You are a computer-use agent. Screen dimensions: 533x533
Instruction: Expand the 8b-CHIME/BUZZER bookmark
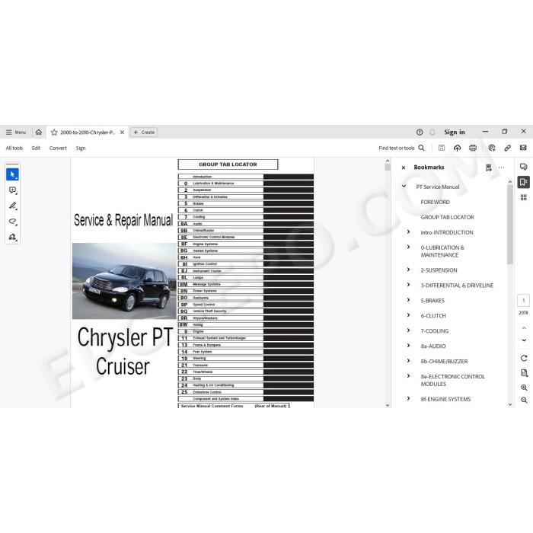pos(409,361)
